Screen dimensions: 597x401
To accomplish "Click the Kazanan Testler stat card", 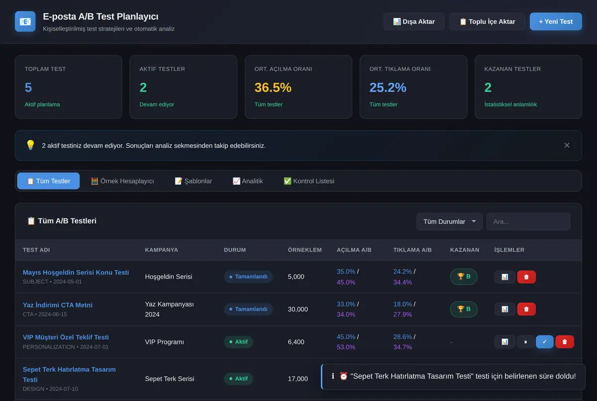I will 528,87.
